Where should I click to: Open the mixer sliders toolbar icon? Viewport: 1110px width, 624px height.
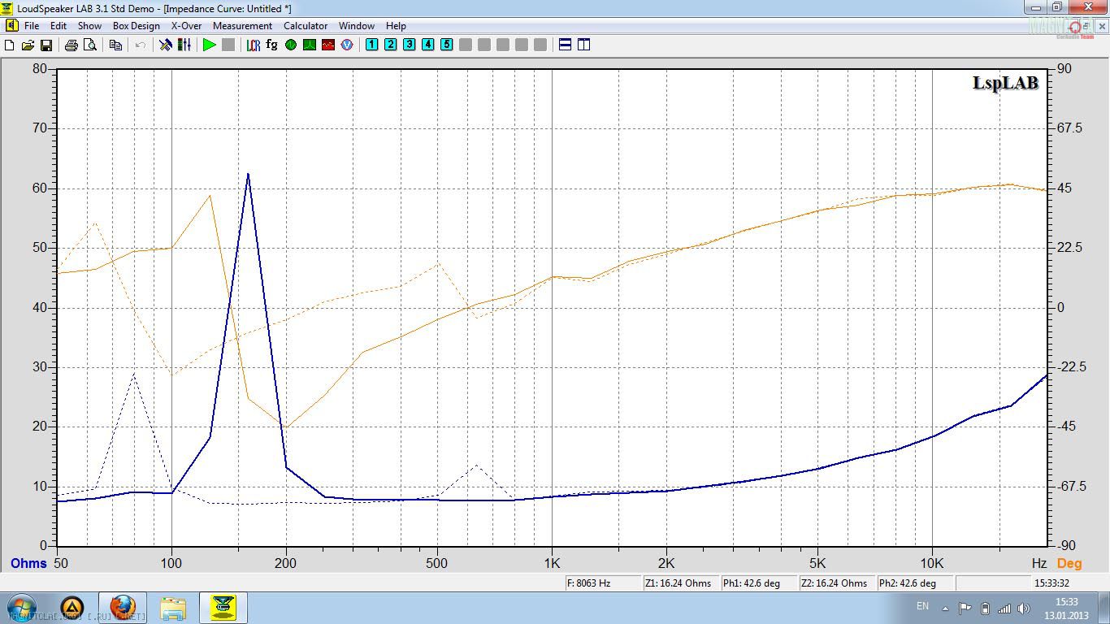click(x=184, y=45)
